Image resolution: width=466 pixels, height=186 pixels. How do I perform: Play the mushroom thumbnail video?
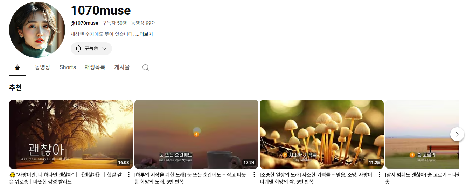click(x=322, y=134)
